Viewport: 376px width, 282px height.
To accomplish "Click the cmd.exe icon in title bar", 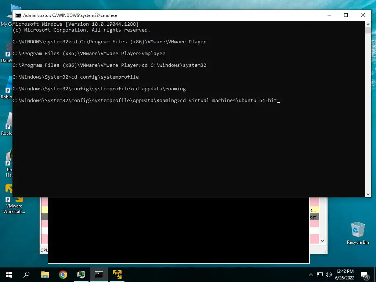I will click(18, 15).
